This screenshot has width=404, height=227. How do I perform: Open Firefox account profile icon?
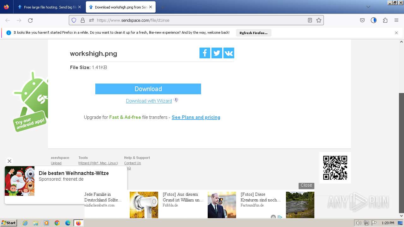coord(374,20)
